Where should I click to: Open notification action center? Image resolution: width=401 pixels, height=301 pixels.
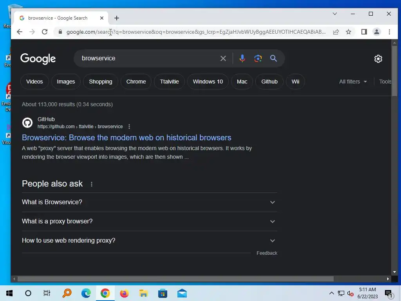point(389,294)
